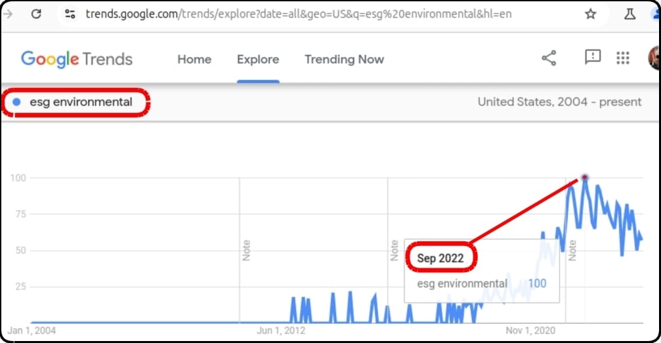Open the Google apps grid icon

[623, 58]
